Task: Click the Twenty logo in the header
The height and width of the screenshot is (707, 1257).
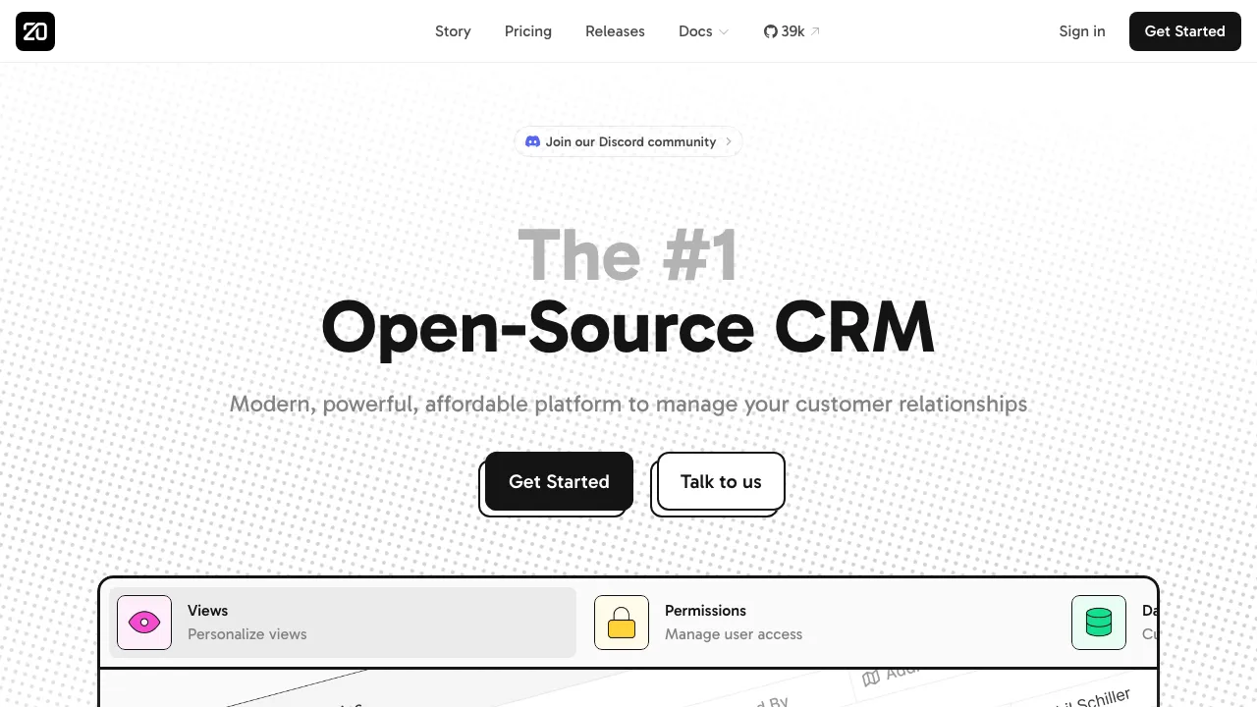Action: point(35,31)
